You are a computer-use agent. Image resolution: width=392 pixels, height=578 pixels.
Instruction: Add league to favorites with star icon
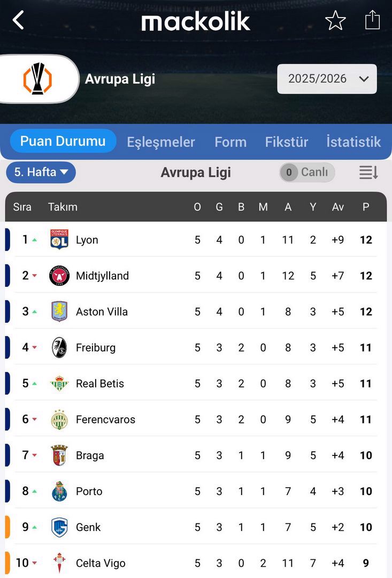click(335, 21)
